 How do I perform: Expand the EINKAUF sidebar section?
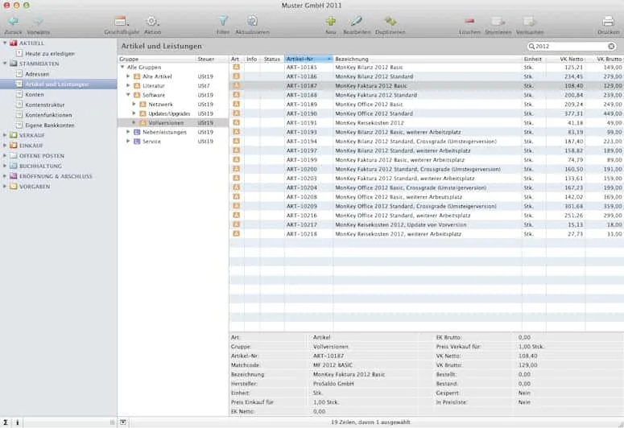coord(5,146)
